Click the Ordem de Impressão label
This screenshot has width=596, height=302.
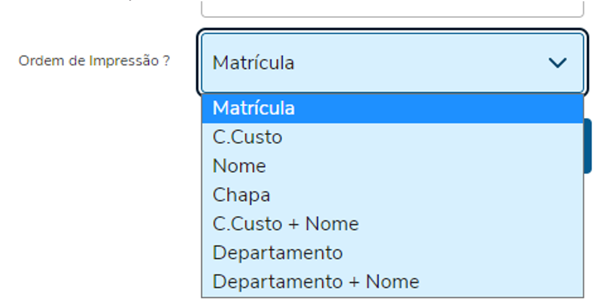[94, 61]
